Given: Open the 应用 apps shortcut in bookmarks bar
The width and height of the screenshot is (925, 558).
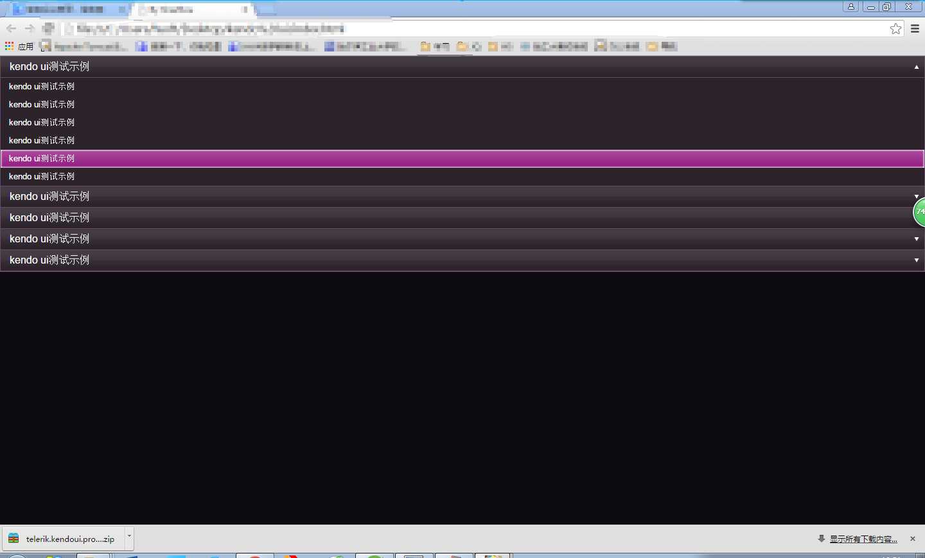Looking at the screenshot, I should click(19, 46).
